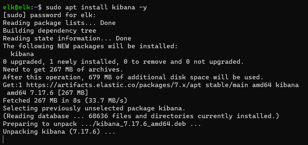Click the "Get:1" text before the URL

[12, 85]
